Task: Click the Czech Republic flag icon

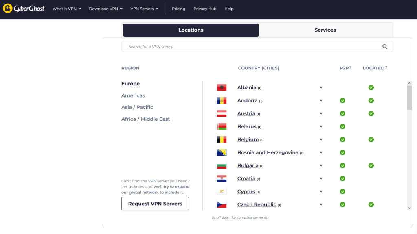Action: (222, 205)
